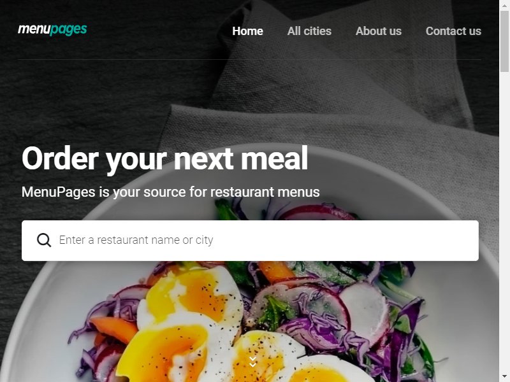Screen dimensions: 510x382
Task: Open the Contact us page
Action: coord(453,31)
